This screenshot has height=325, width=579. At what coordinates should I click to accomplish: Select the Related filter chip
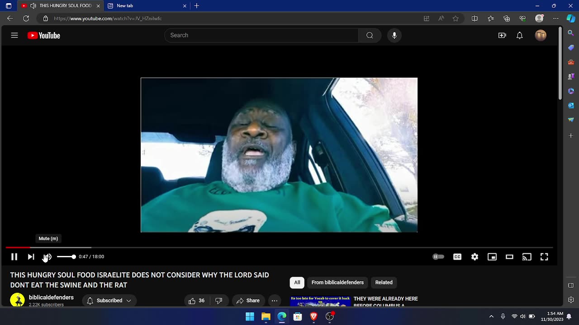point(384,283)
